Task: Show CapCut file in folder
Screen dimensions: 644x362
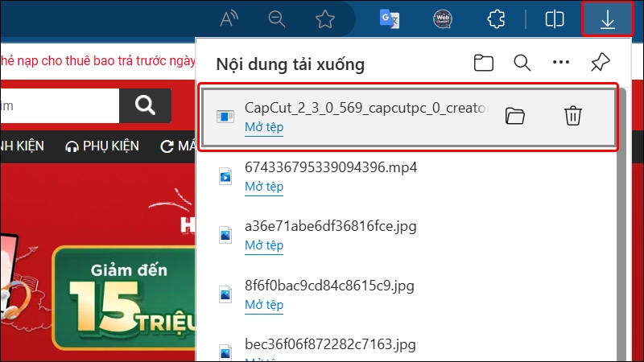Action: [x=515, y=116]
